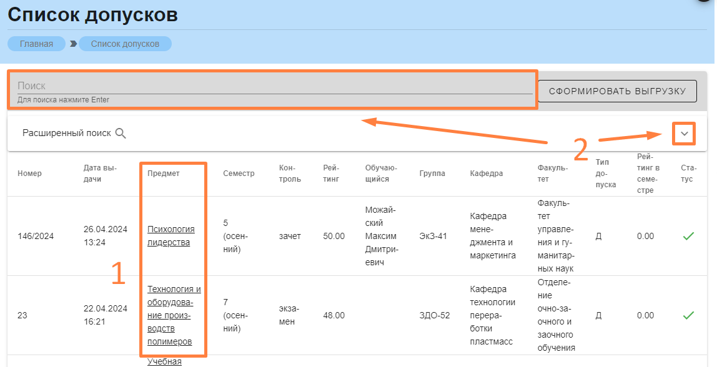The image size is (717, 367).
Task: Select Список допусков breadcrumb
Action: pyautogui.click(x=125, y=44)
